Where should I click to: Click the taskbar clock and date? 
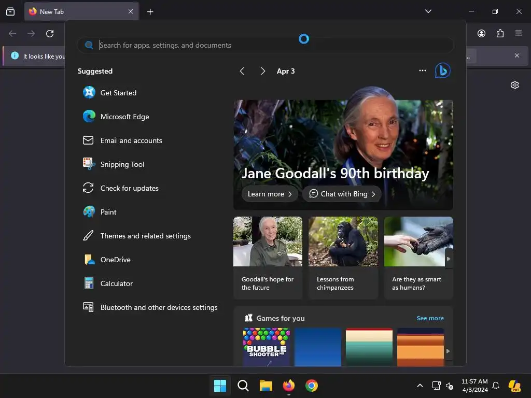tap(475, 386)
